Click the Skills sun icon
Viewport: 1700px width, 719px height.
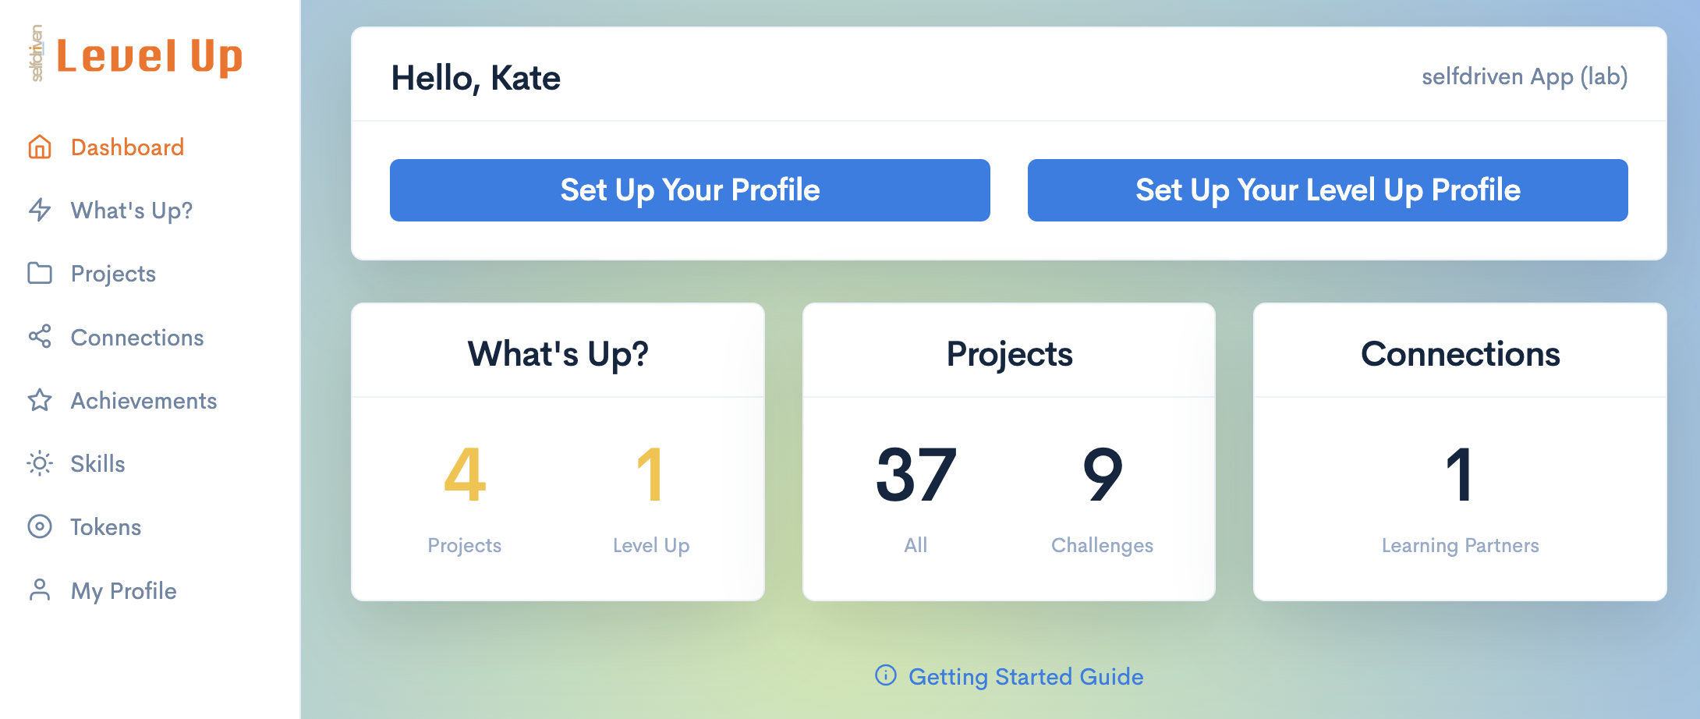tap(40, 463)
